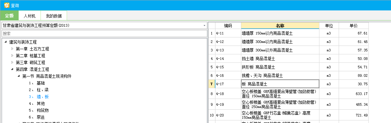391x123 pixels.
Task: Select row code 4-18
Action: [x=228, y=93]
